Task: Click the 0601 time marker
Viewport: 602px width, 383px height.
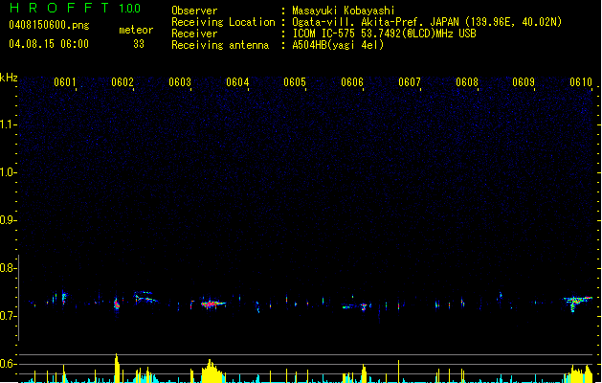Action: pyautogui.click(x=65, y=82)
